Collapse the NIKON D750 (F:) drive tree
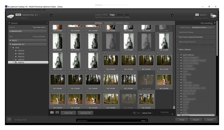 click(x=10, y=44)
